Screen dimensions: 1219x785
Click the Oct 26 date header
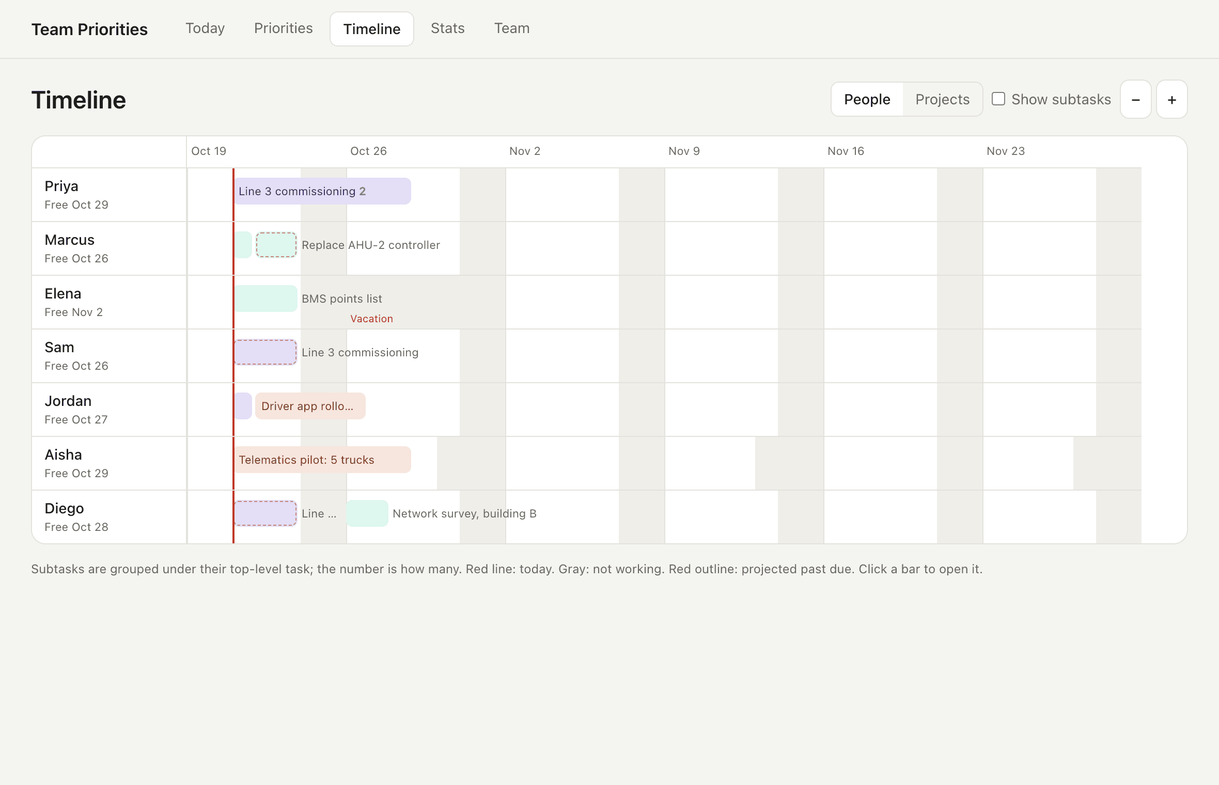368,151
